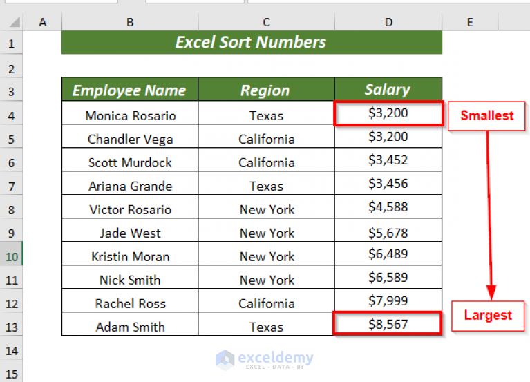Select the $8,567 salary cell
530x382 pixels.
click(x=388, y=324)
